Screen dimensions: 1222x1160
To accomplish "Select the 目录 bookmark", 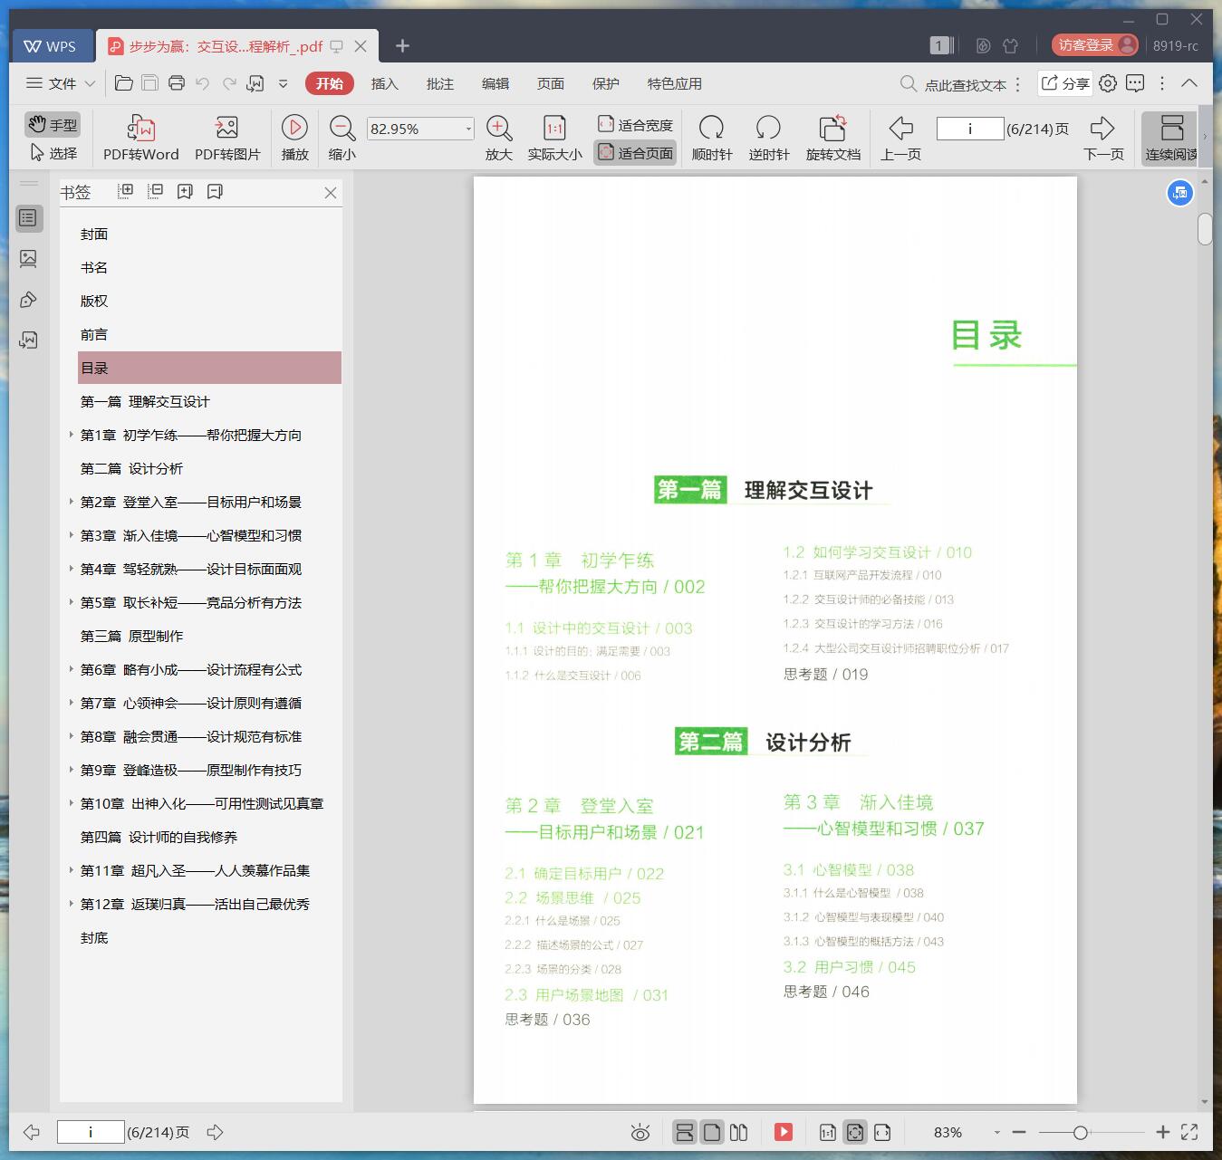I will [209, 368].
